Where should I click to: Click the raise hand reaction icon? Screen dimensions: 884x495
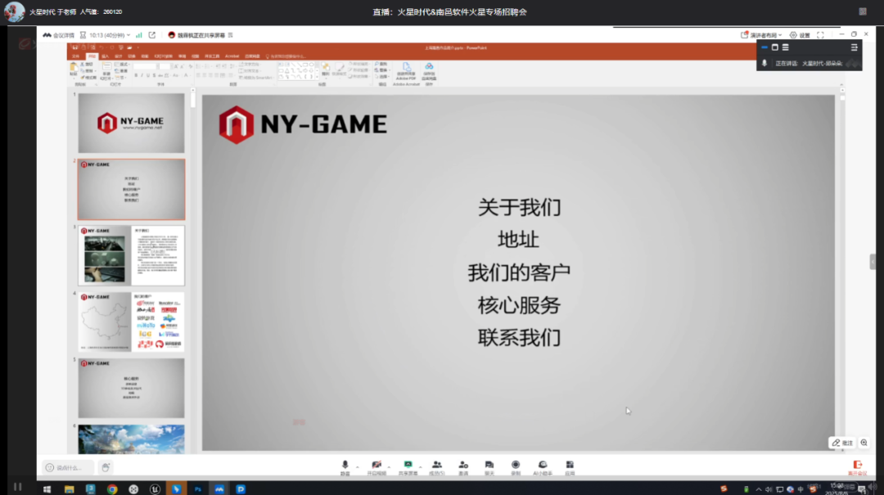(106, 467)
